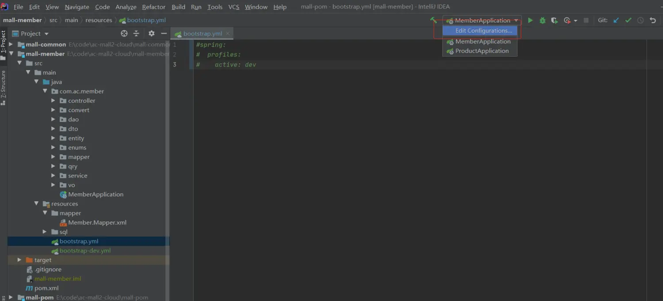Open the Analyze menu
The height and width of the screenshot is (301, 663).
[x=126, y=7]
